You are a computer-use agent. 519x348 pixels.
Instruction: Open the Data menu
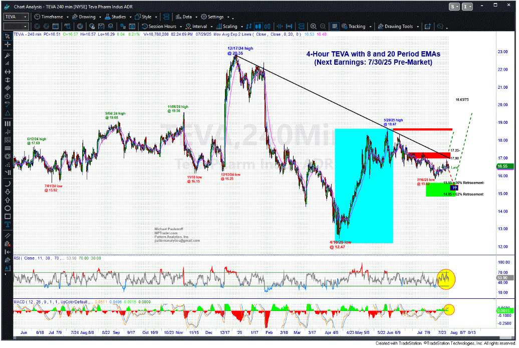click(184, 17)
